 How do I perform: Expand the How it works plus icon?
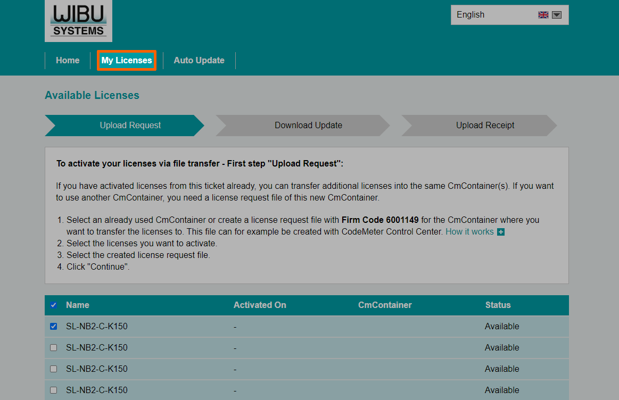500,232
